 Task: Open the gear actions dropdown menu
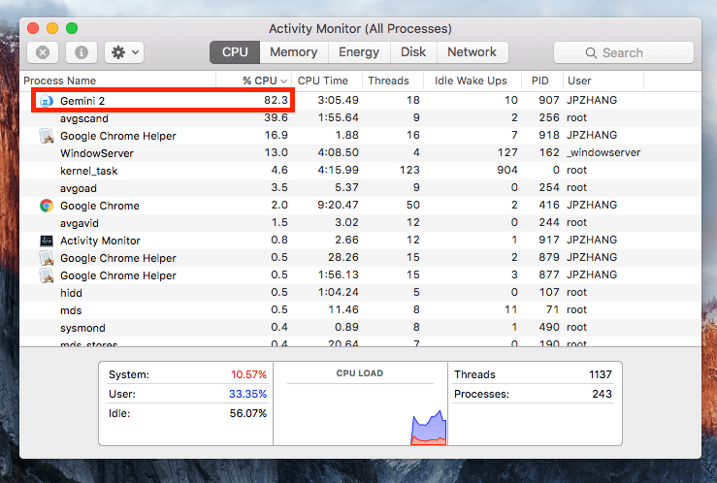(x=124, y=52)
